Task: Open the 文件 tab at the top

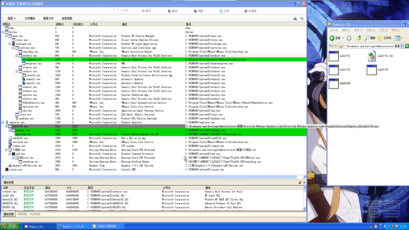Action: coord(224,11)
